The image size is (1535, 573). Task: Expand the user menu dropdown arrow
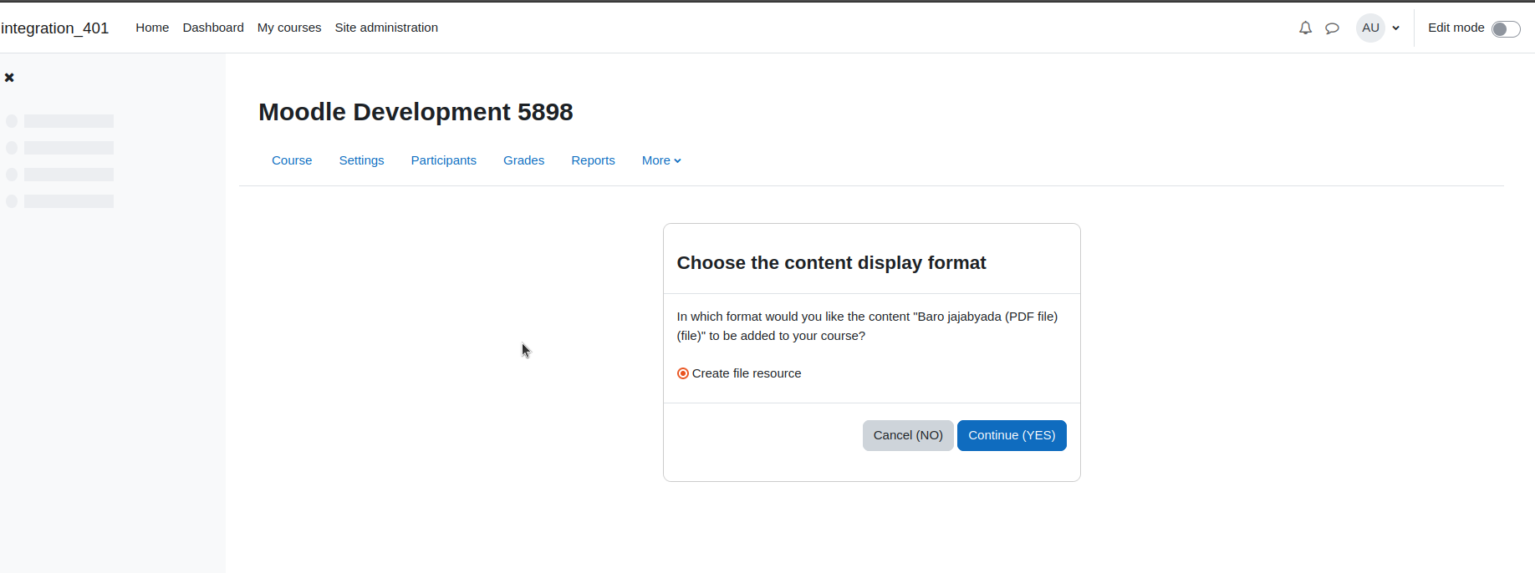coord(1396,28)
